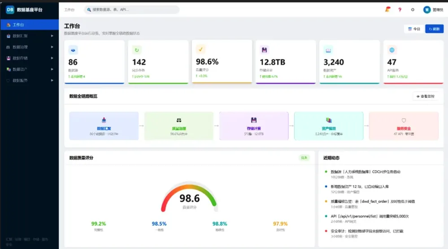Click the blue 刷新 refresh button
The height and width of the screenshot is (249, 448).
(x=434, y=29)
